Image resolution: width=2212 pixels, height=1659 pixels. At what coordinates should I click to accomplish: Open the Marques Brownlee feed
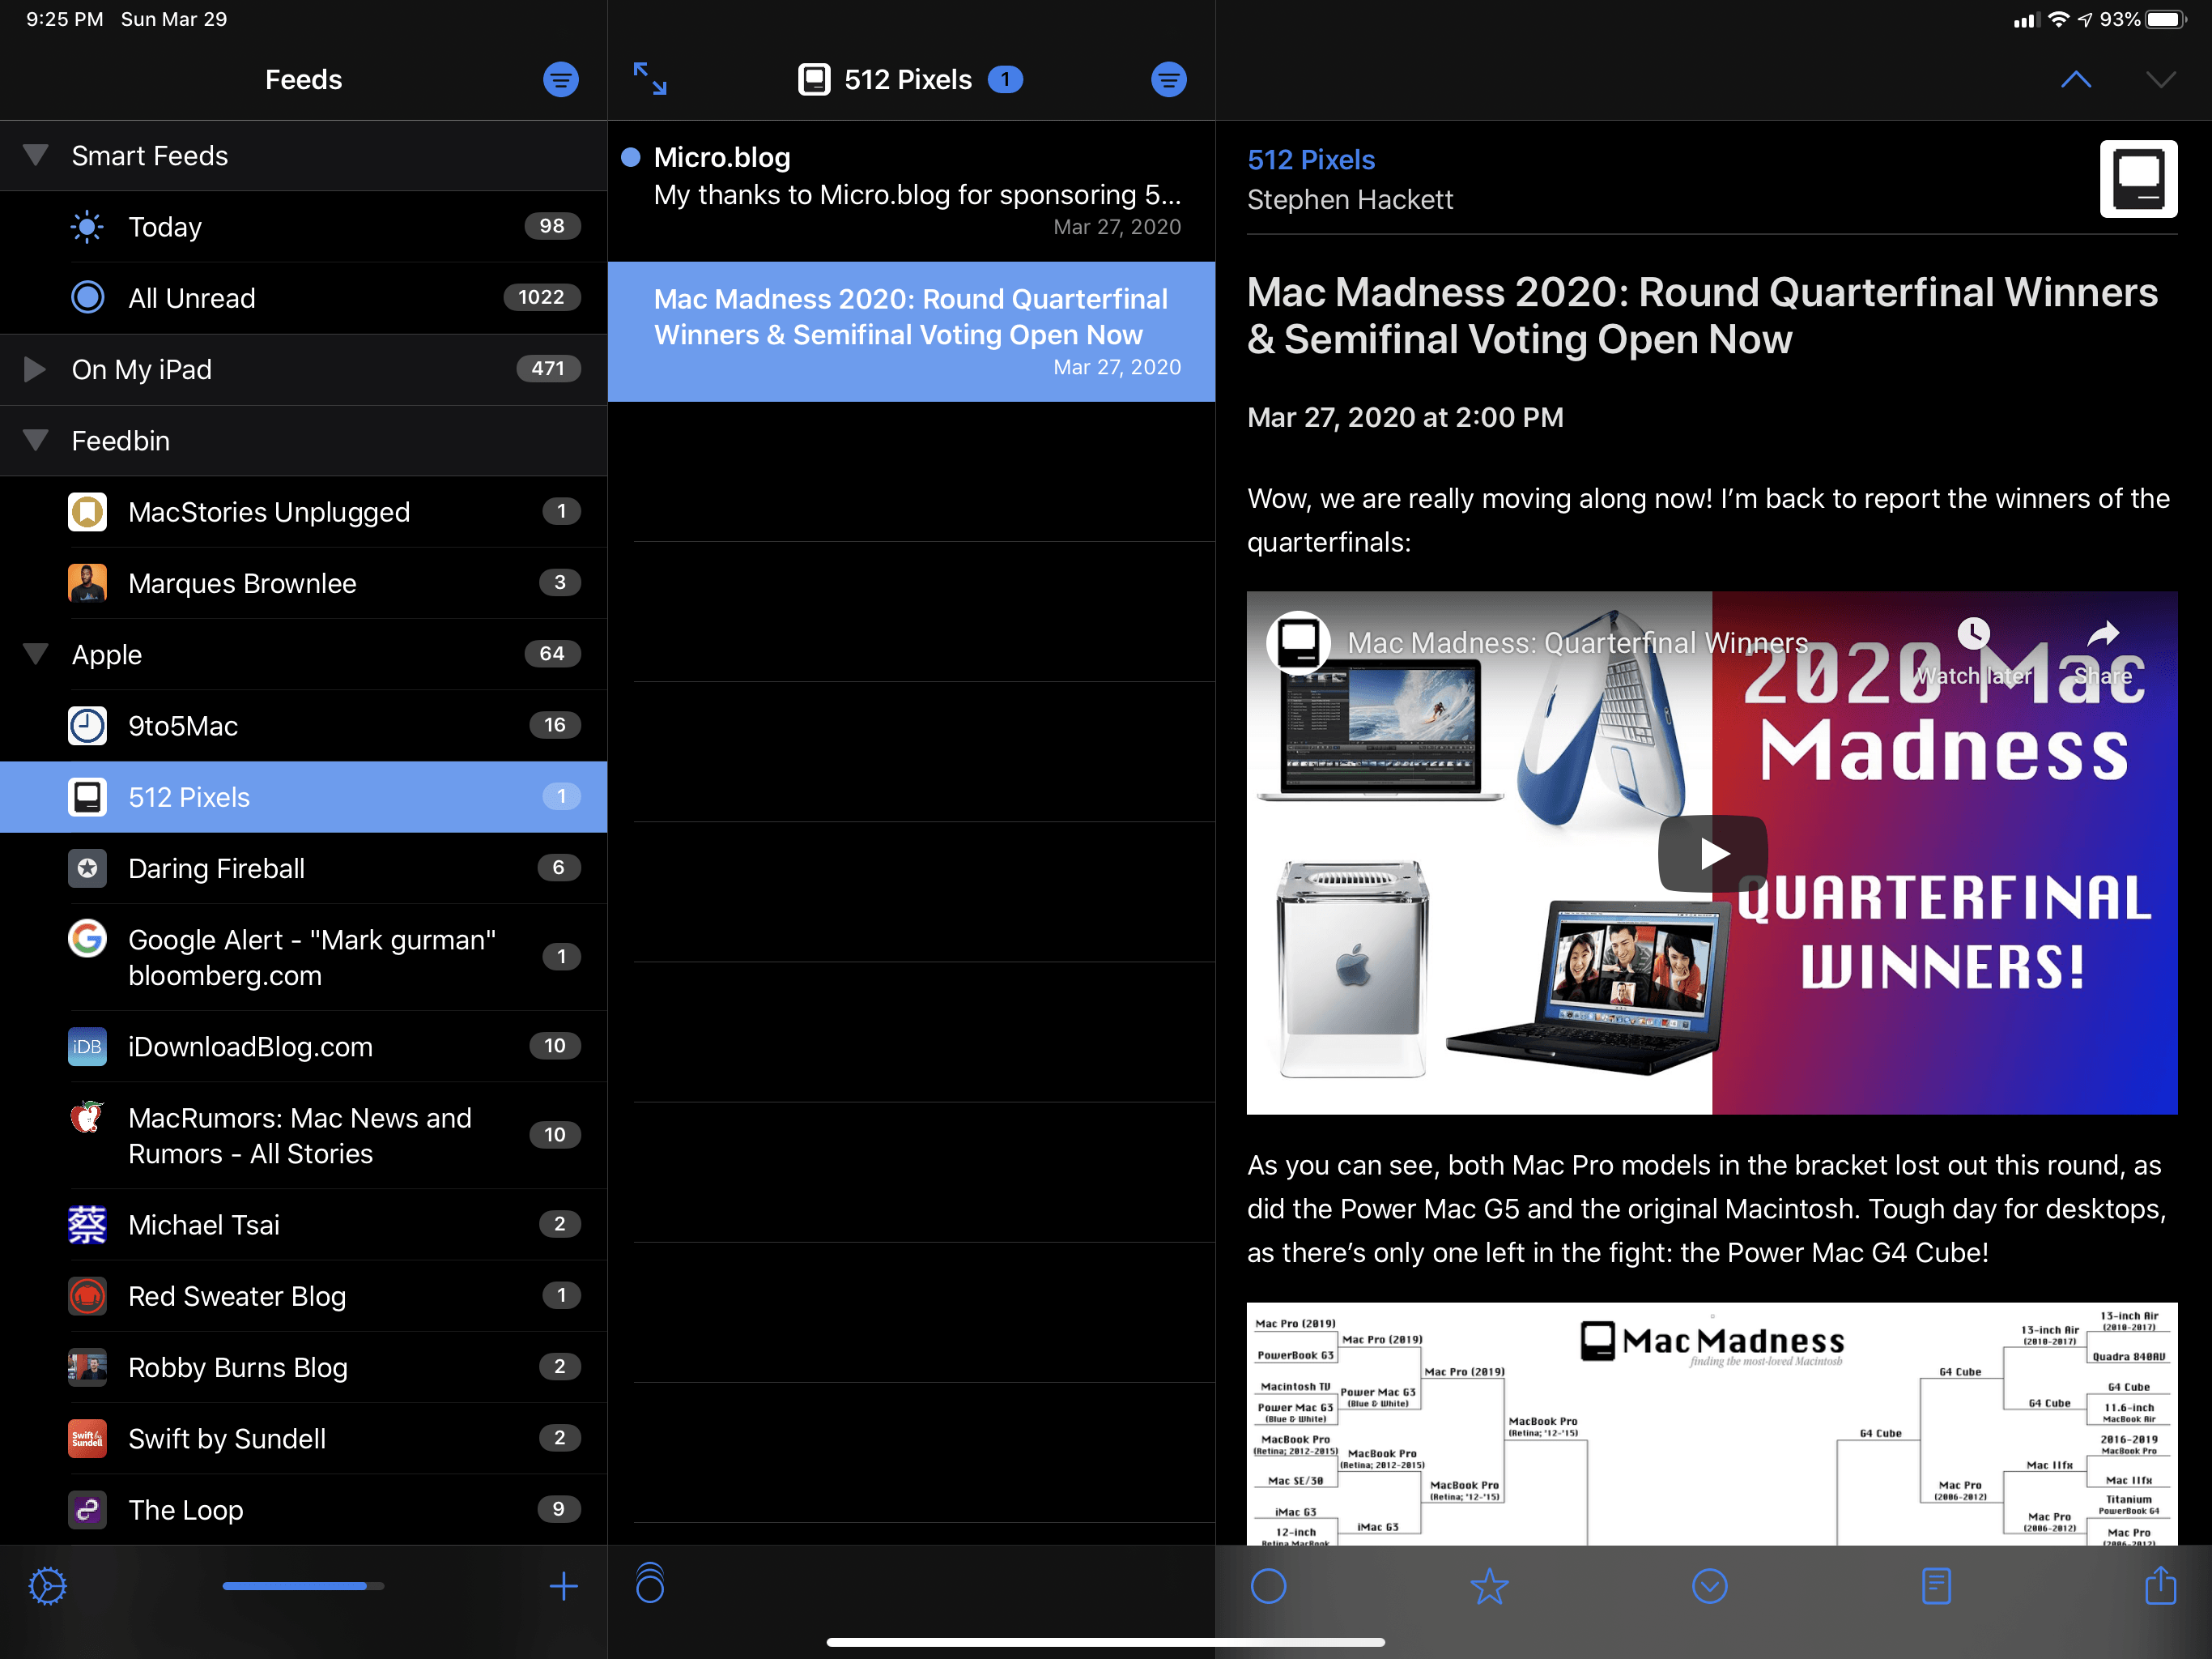click(304, 582)
